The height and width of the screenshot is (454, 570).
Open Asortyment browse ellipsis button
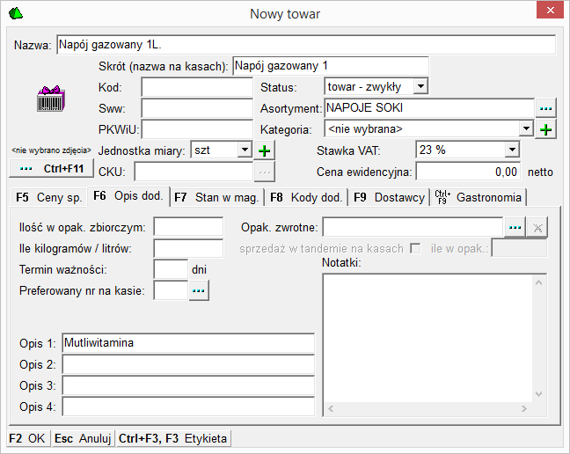[x=546, y=108]
